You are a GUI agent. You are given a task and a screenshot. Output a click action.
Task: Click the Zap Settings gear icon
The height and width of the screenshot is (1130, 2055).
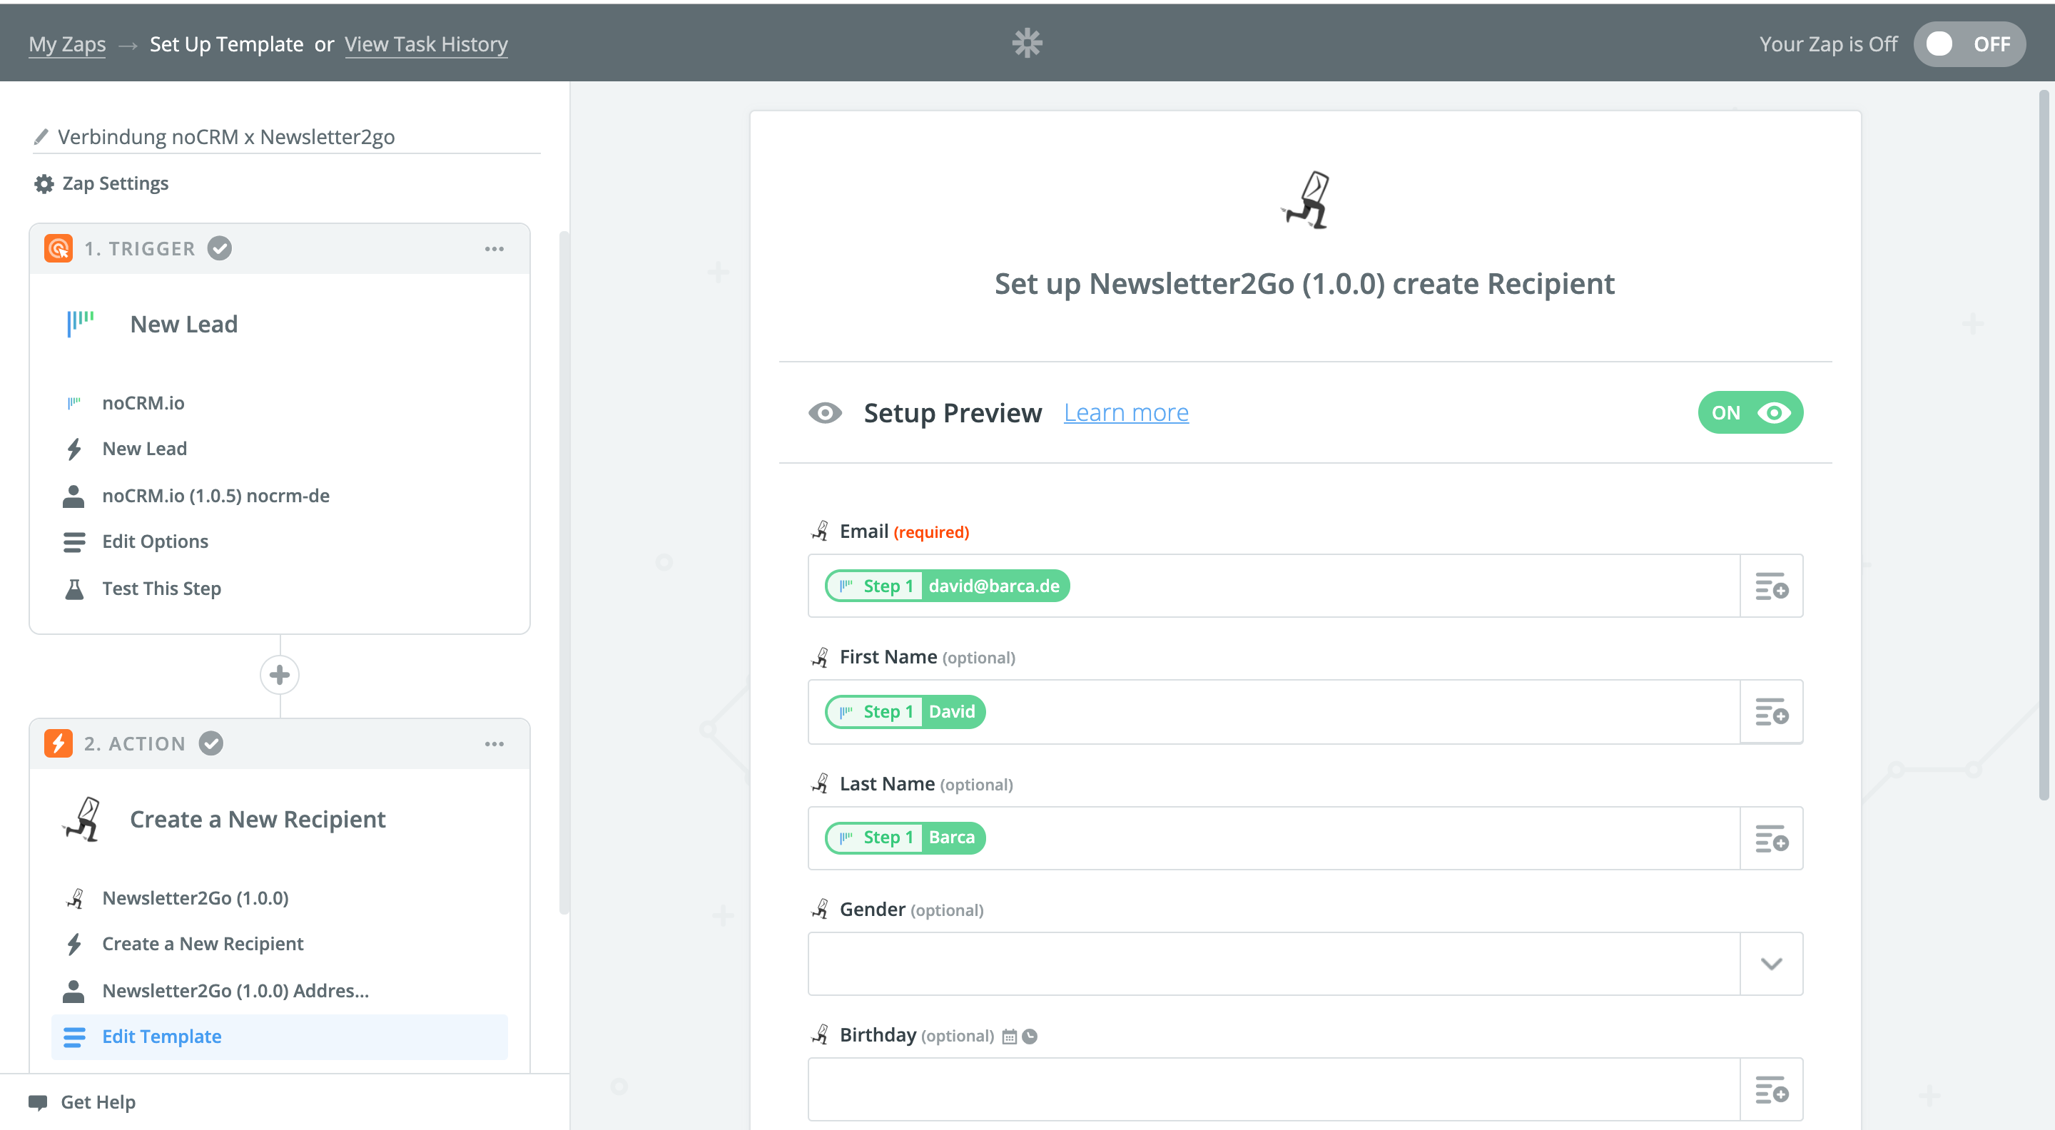pyautogui.click(x=44, y=183)
